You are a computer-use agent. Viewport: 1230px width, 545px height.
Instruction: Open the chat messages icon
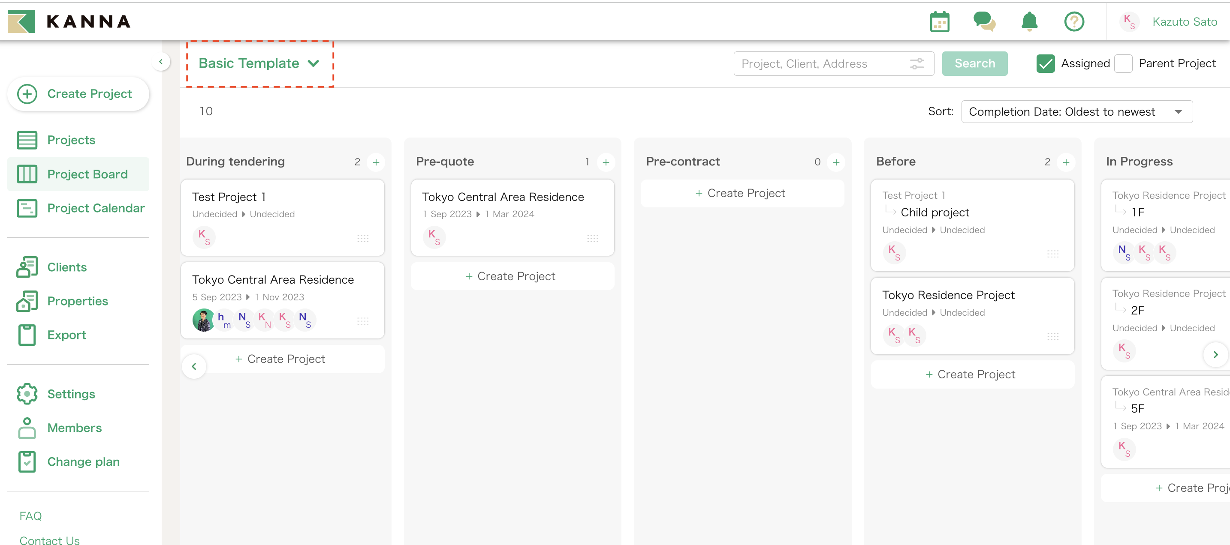(x=984, y=22)
